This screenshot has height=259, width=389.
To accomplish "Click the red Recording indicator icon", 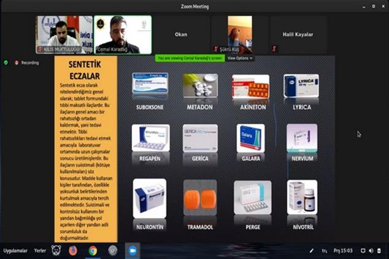I will [17, 63].
